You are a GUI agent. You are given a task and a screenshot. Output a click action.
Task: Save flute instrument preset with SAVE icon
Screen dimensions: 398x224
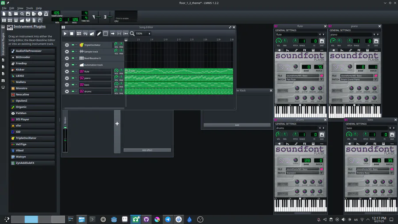tap(321, 41)
